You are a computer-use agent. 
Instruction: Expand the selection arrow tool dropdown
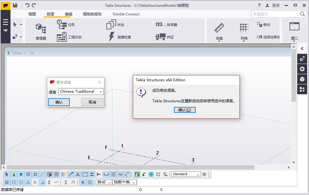21,24
